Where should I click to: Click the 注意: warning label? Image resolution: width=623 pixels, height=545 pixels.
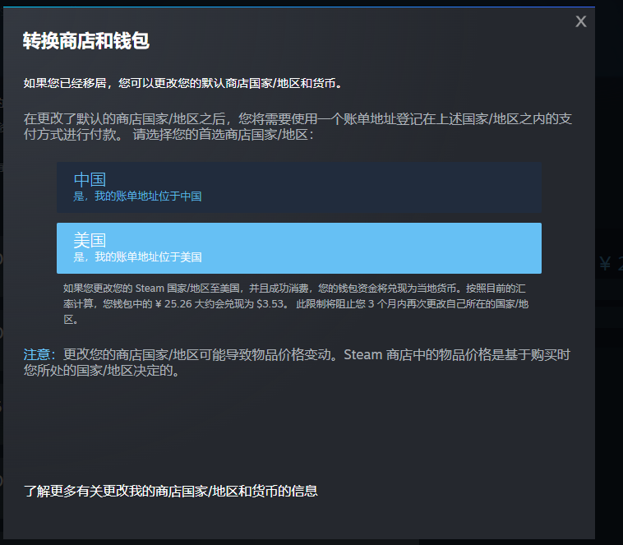pos(39,354)
